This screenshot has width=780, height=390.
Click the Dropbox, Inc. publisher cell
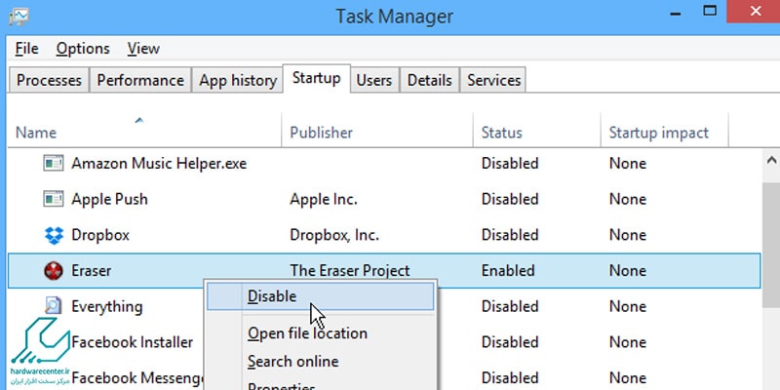334,235
